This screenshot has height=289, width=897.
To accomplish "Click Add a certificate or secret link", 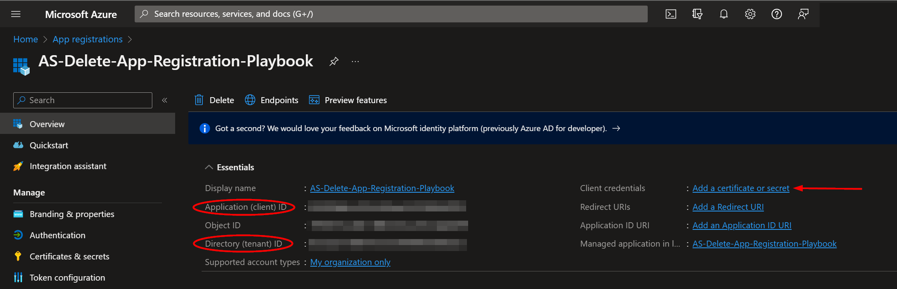I will click(741, 188).
